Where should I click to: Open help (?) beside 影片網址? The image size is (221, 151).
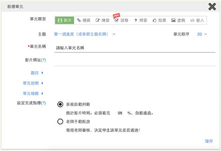[x=44, y=60]
